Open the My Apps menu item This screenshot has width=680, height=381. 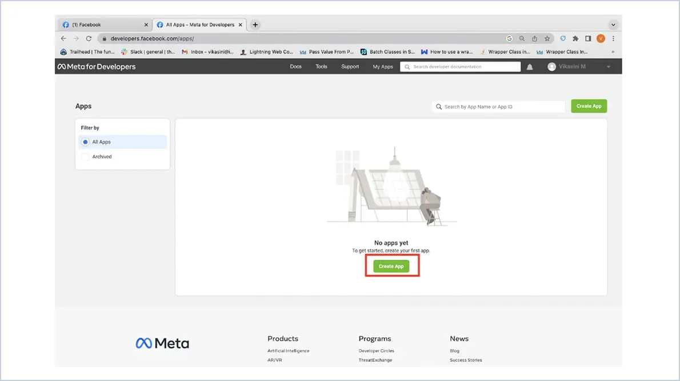pyautogui.click(x=383, y=67)
